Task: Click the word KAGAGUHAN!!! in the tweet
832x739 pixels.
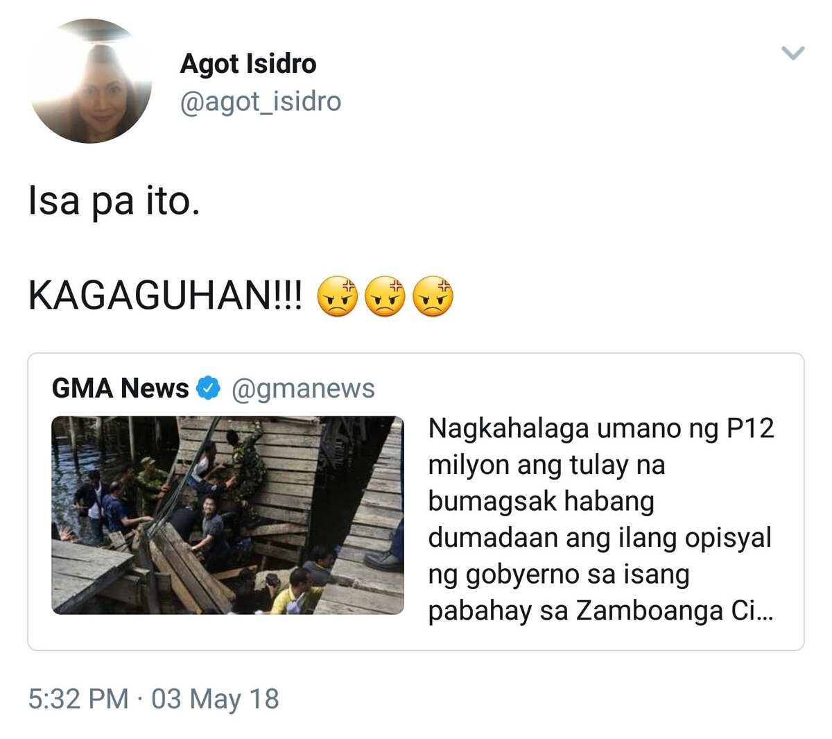Action: pyautogui.click(x=165, y=296)
